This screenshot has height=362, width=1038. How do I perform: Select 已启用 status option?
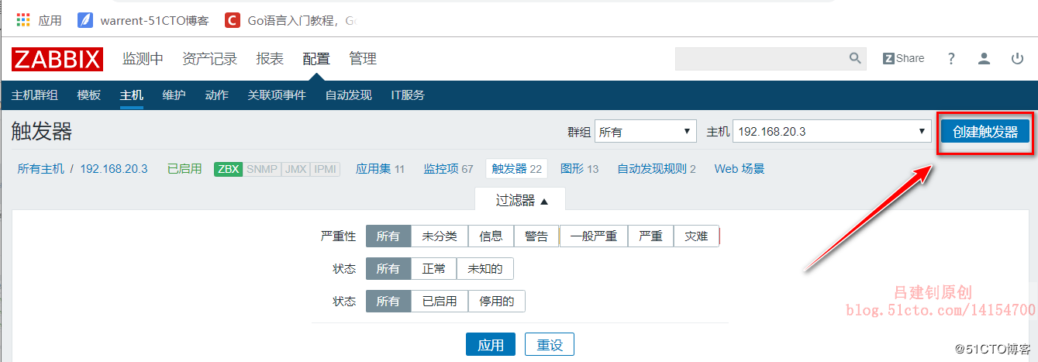[440, 302]
